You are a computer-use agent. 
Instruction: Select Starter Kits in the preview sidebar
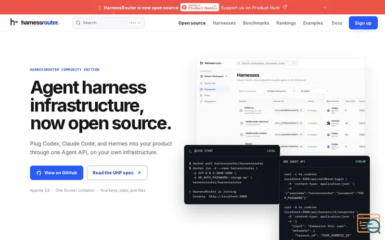pos(210,83)
